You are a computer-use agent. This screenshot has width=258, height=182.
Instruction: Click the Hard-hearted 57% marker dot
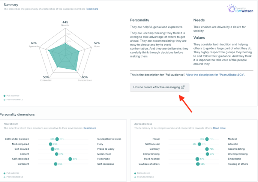pos(197,159)
